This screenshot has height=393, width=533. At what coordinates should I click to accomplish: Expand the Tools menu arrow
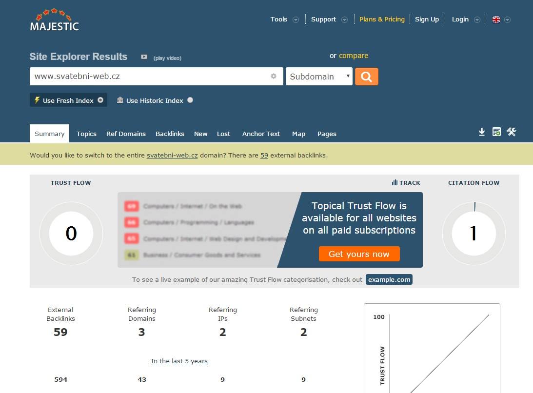coord(296,20)
